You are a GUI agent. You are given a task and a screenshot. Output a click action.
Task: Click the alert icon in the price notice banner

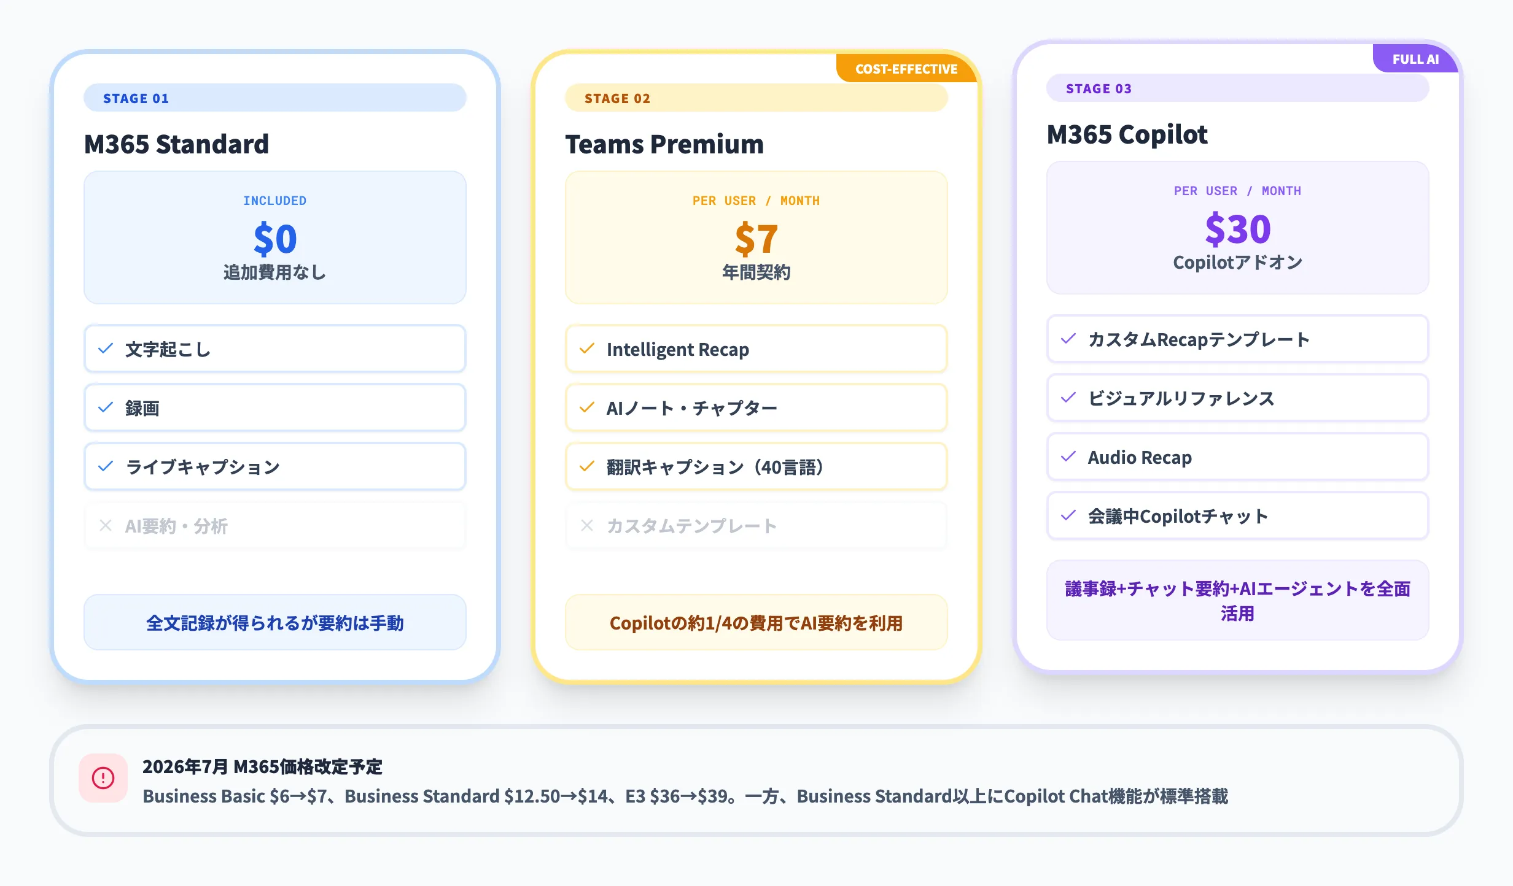pyautogui.click(x=103, y=778)
